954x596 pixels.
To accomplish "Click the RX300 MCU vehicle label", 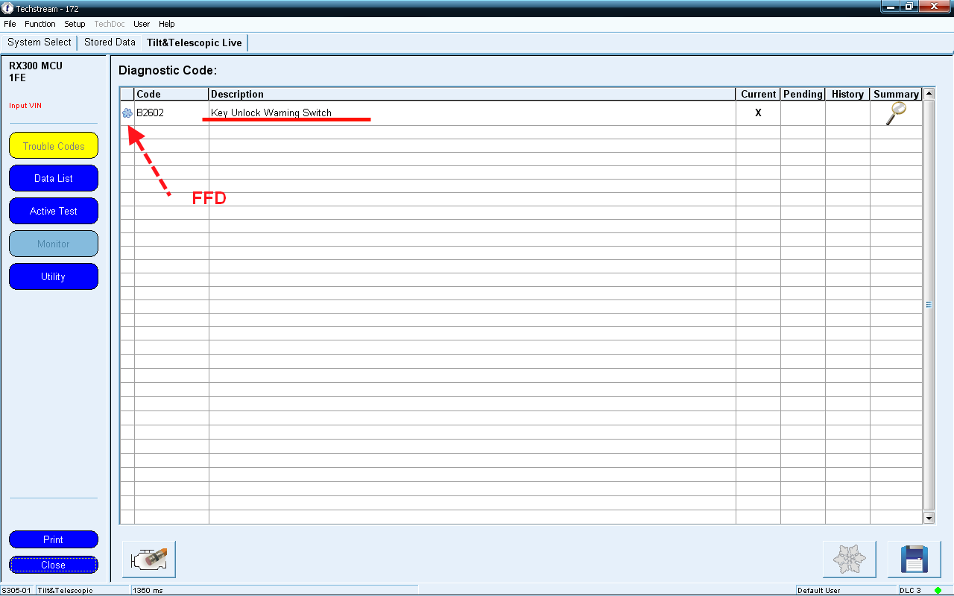I will pos(36,66).
